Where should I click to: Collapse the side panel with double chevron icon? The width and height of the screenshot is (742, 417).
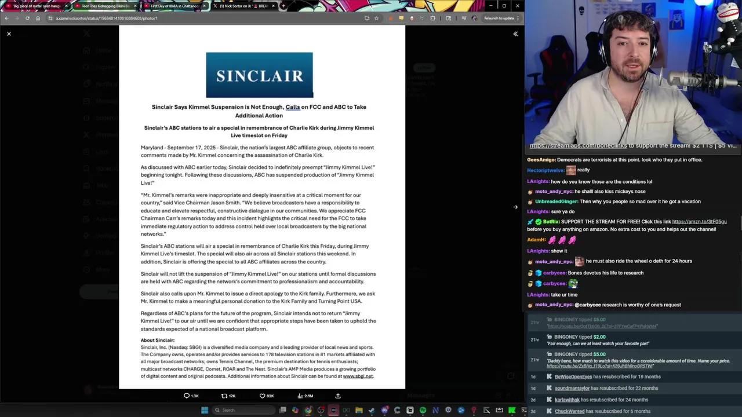[x=515, y=34]
